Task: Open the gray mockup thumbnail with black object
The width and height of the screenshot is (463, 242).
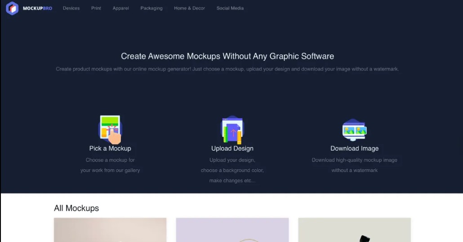Action: 354,230
